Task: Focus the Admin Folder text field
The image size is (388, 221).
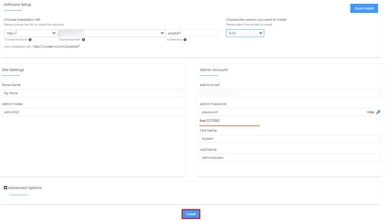Action: 92,112
